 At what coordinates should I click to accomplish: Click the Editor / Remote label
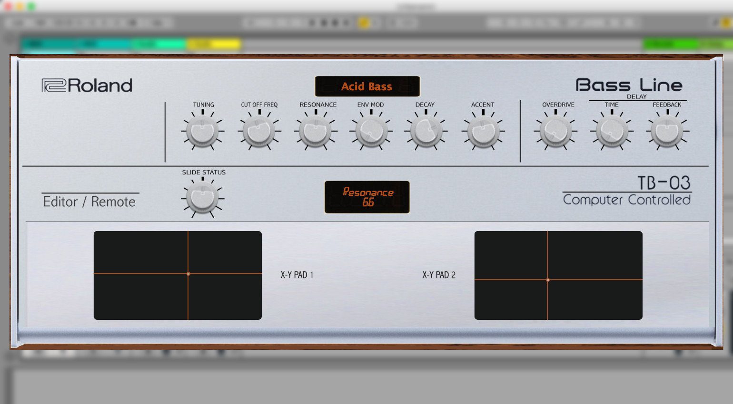point(89,202)
